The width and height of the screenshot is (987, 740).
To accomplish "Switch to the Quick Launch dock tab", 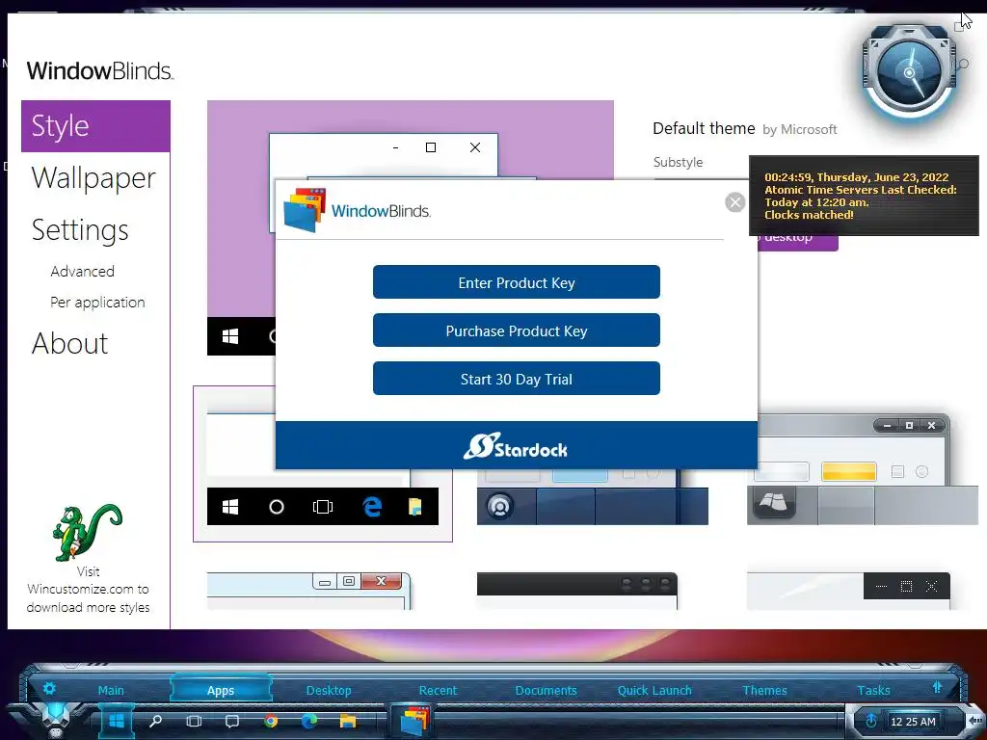I will [x=654, y=690].
